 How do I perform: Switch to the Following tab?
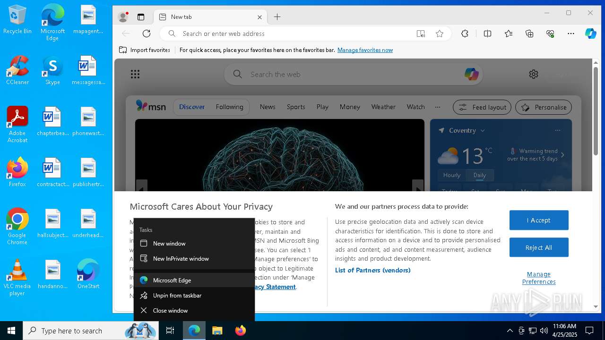pos(229,107)
